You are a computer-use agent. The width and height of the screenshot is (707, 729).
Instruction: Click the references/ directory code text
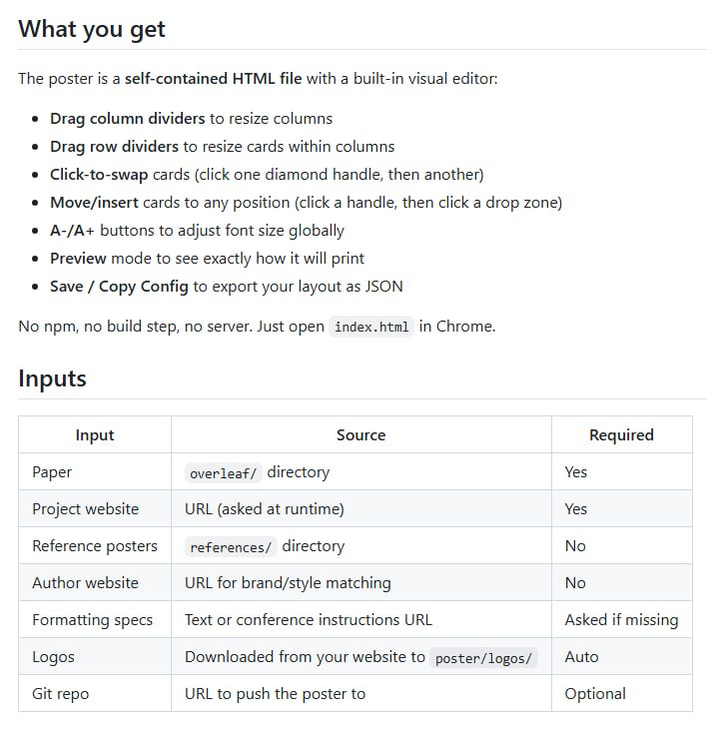tap(231, 546)
